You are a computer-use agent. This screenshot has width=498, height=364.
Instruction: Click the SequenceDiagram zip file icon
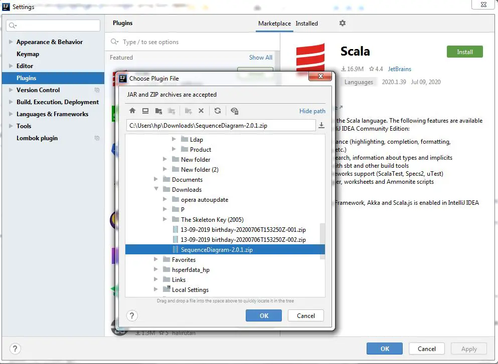click(x=176, y=249)
